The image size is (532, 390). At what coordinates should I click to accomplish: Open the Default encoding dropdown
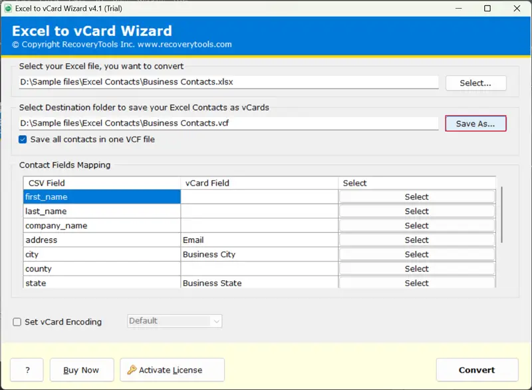coord(174,321)
